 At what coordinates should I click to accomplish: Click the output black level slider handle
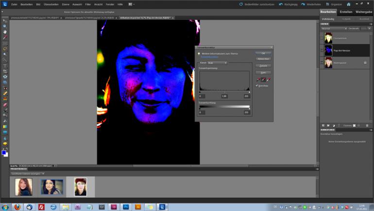tap(200, 108)
